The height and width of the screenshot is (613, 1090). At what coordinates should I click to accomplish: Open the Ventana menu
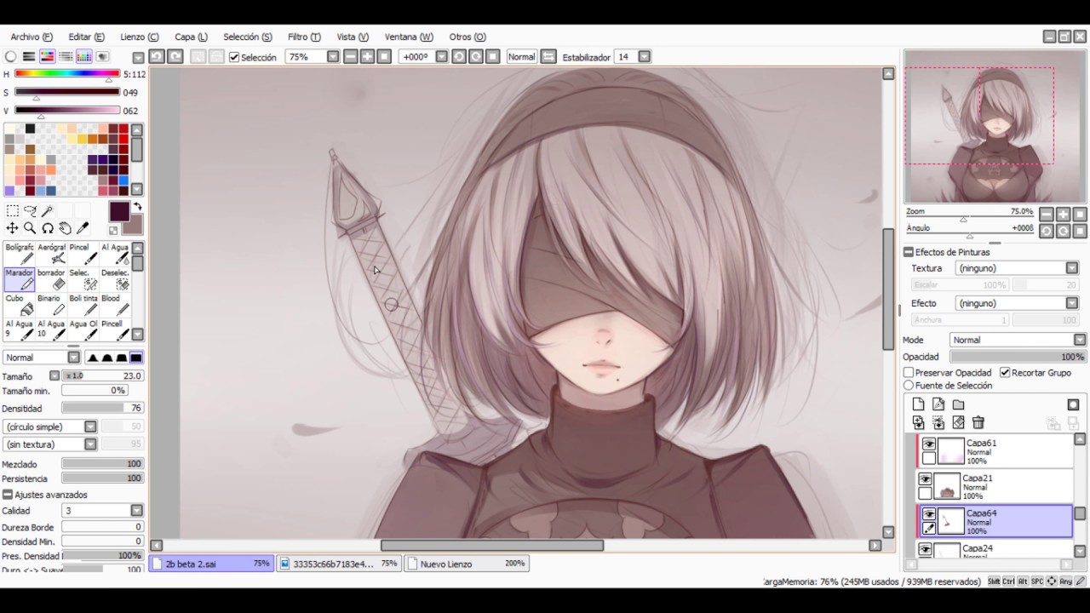409,37
